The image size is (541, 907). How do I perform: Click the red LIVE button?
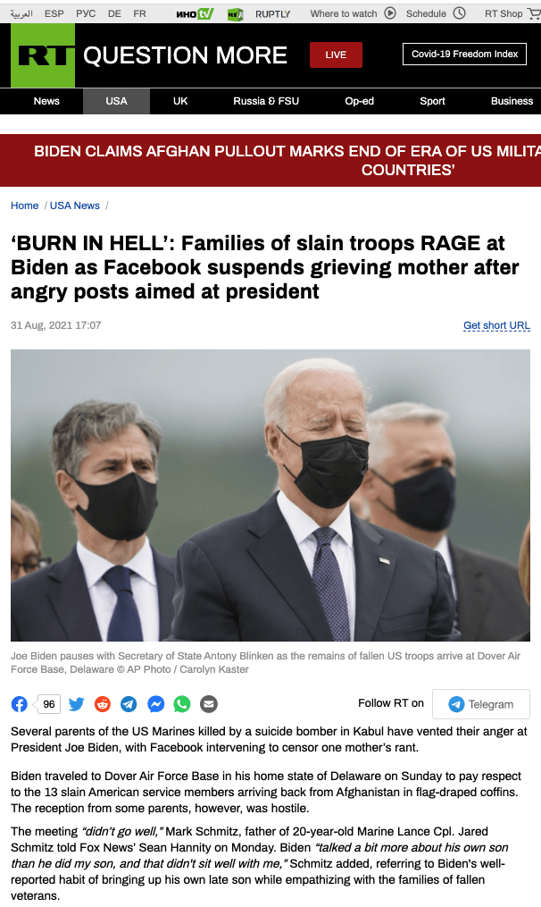336,55
